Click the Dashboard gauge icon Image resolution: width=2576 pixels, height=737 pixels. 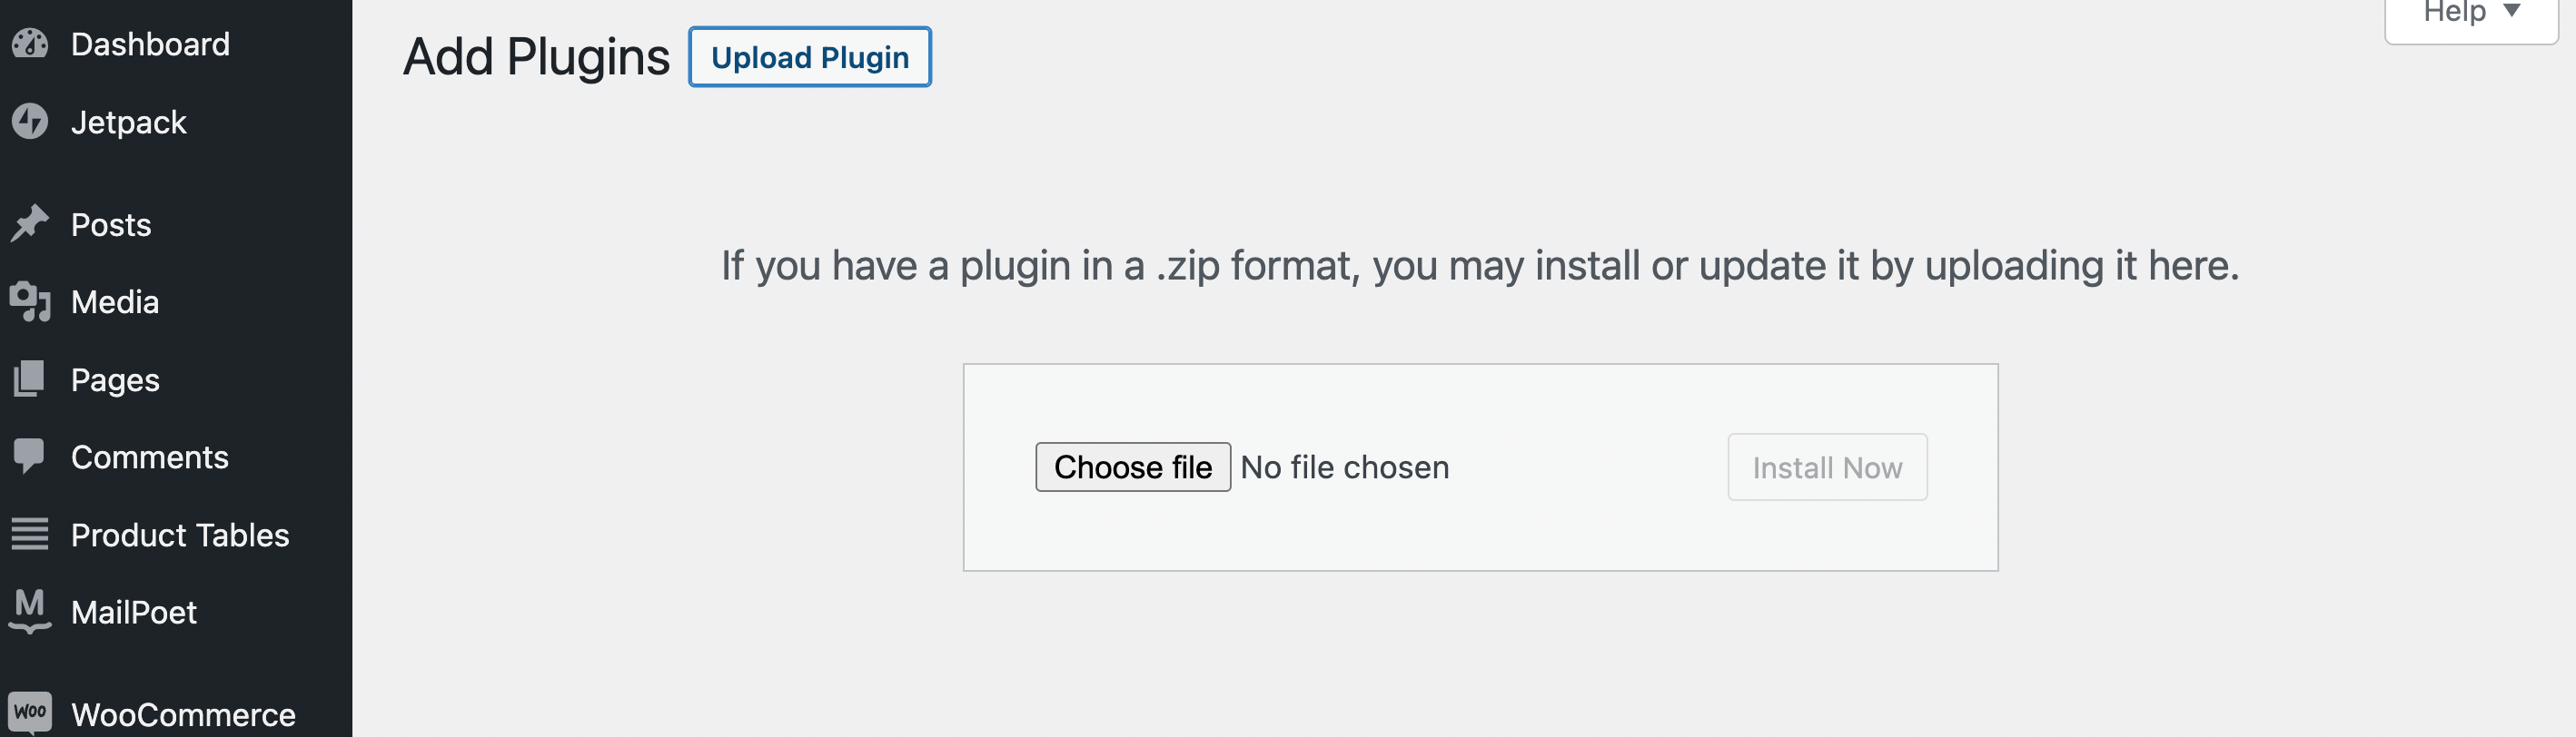pyautogui.click(x=30, y=44)
